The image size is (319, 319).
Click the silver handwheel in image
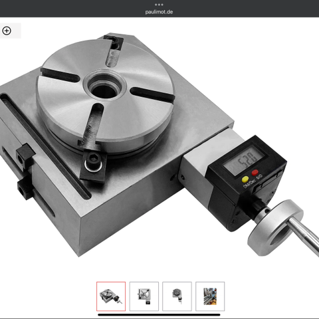point(275,228)
